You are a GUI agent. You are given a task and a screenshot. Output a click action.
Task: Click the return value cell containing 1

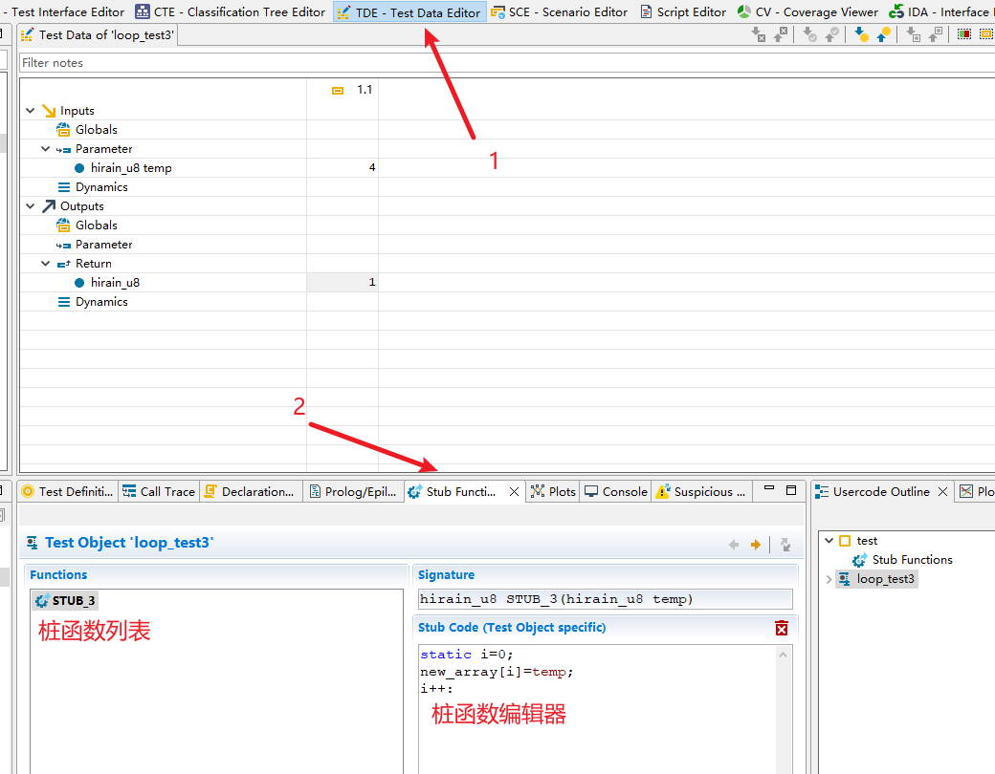(343, 282)
